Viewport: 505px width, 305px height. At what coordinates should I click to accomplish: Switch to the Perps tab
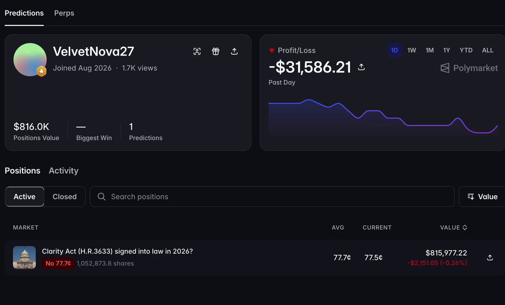pyautogui.click(x=64, y=13)
